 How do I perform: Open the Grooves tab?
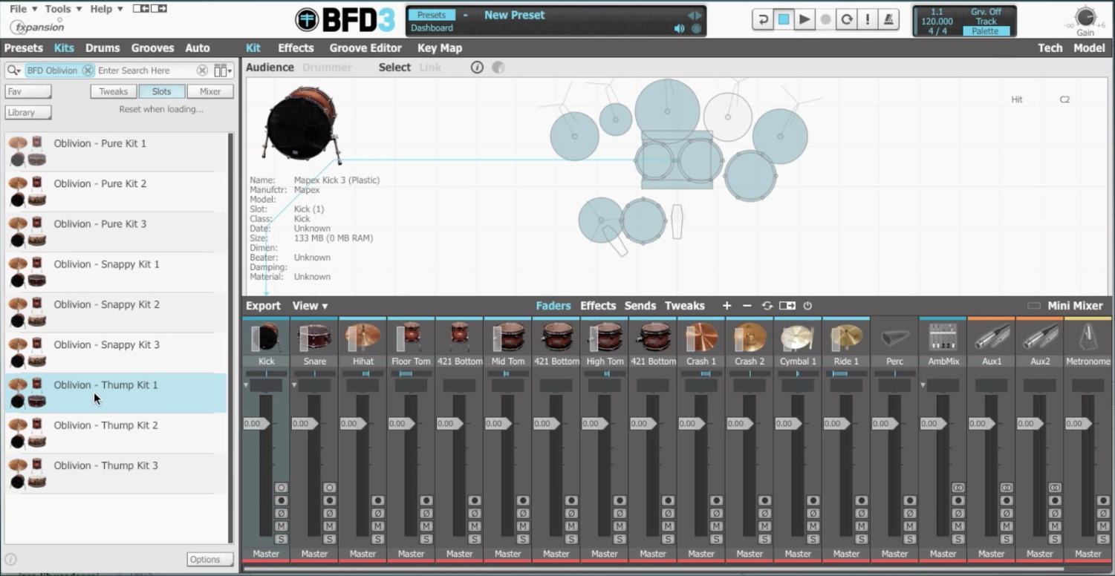click(x=152, y=48)
